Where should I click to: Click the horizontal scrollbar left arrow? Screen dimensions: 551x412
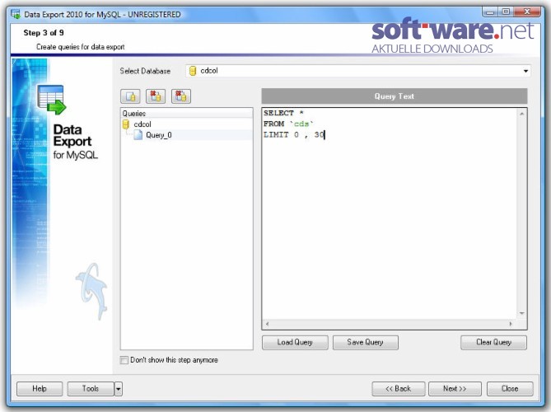click(x=267, y=324)
